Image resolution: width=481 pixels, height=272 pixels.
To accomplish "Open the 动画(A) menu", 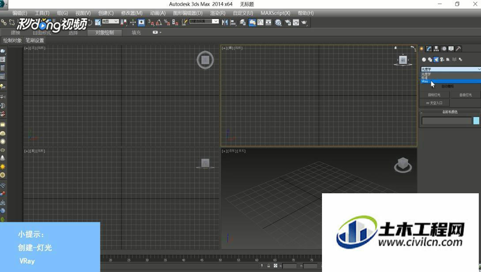I will [x=158, y=13].
